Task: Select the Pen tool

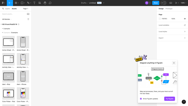Action: [28, 3]
